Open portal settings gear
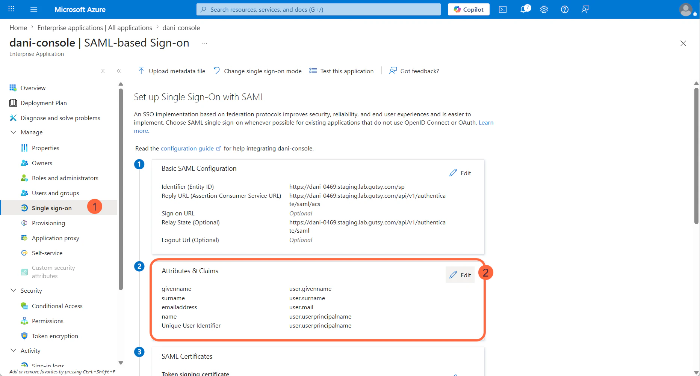The image size is (700, 376). click(544, 9)
